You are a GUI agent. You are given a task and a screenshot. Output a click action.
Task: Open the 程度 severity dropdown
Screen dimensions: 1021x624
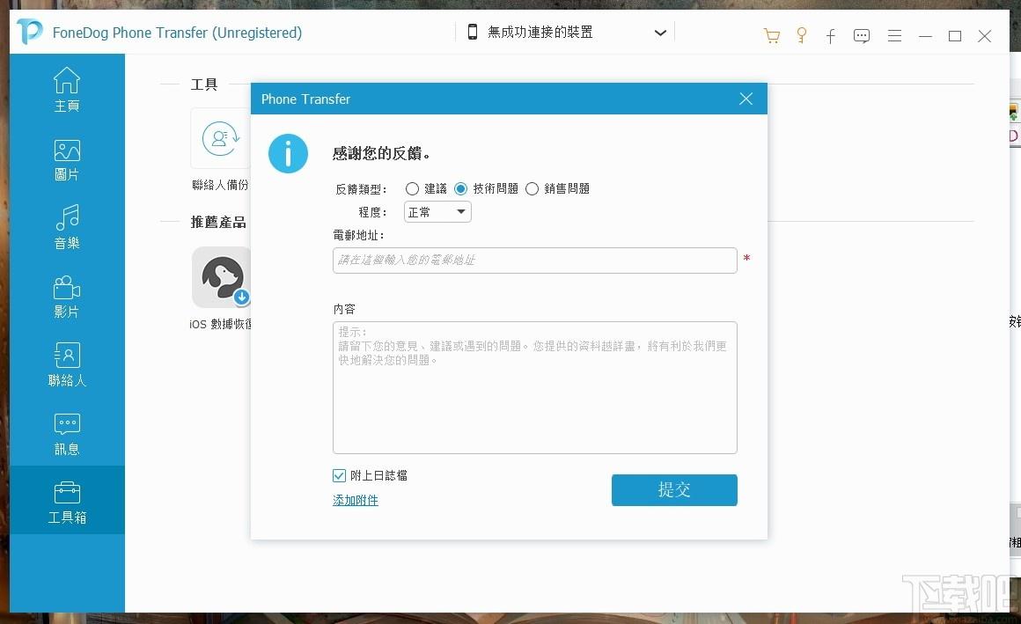tap(437, 212)
